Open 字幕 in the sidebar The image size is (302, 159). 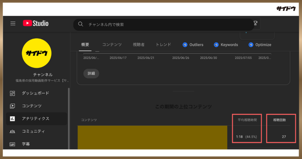pos(26,144)
